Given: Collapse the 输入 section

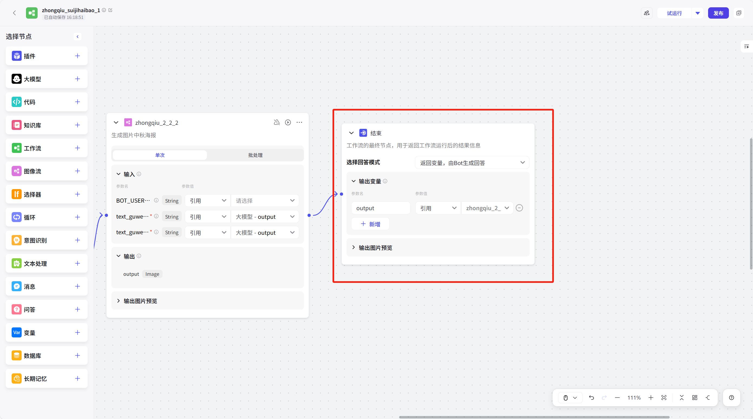Looking at the screenshot, I should coord(119,174).
